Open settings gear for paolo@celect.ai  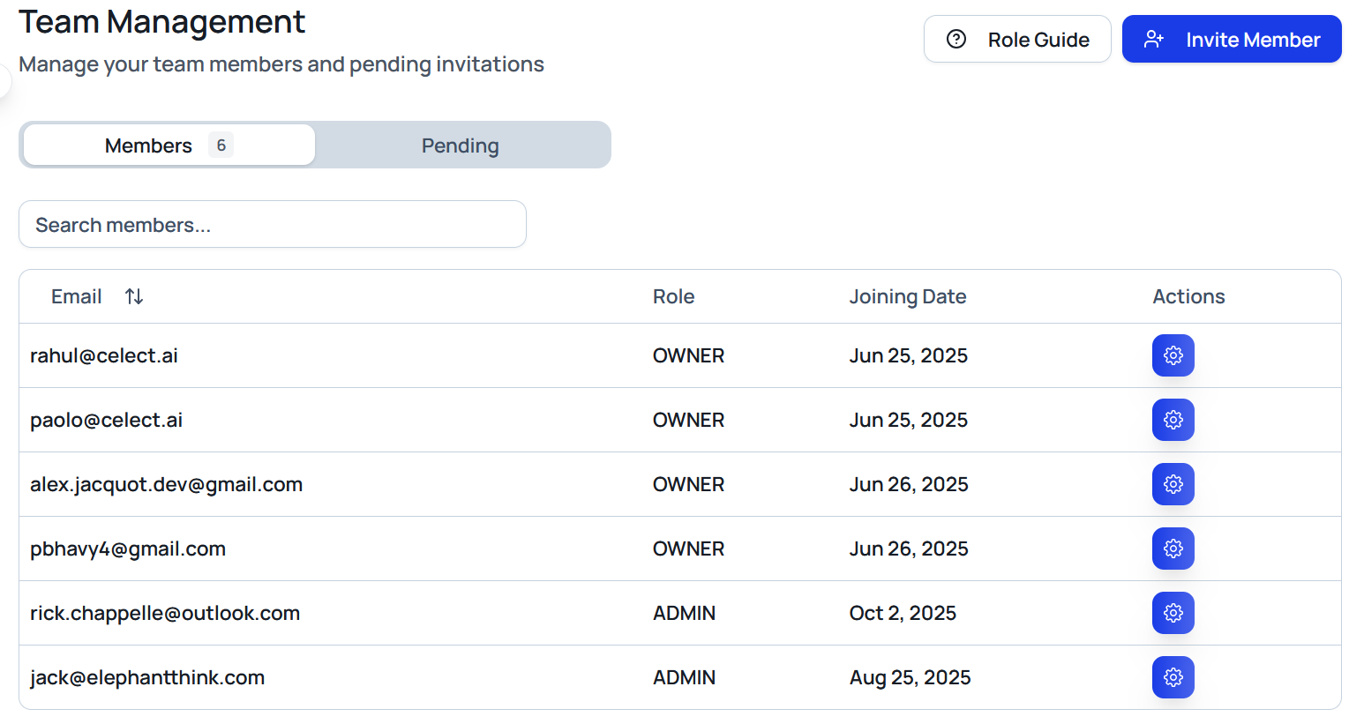1173,420
